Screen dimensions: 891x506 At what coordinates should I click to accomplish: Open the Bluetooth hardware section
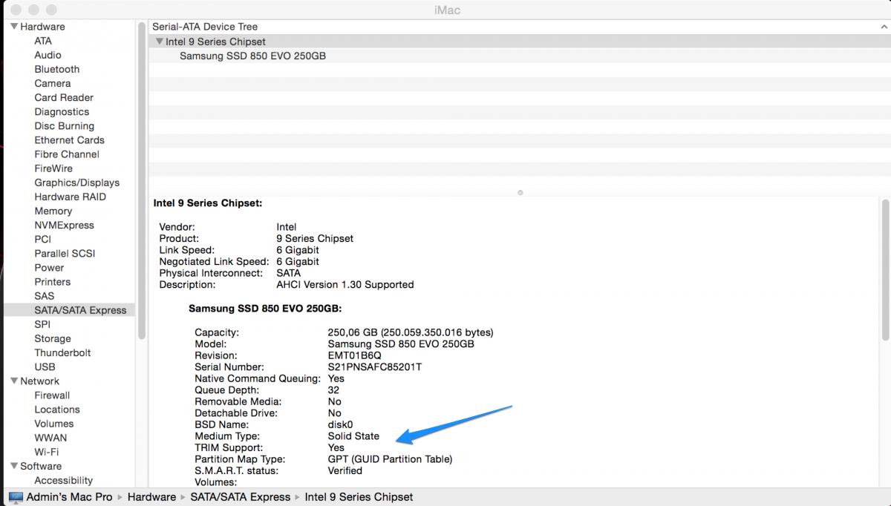coord(56,69)
